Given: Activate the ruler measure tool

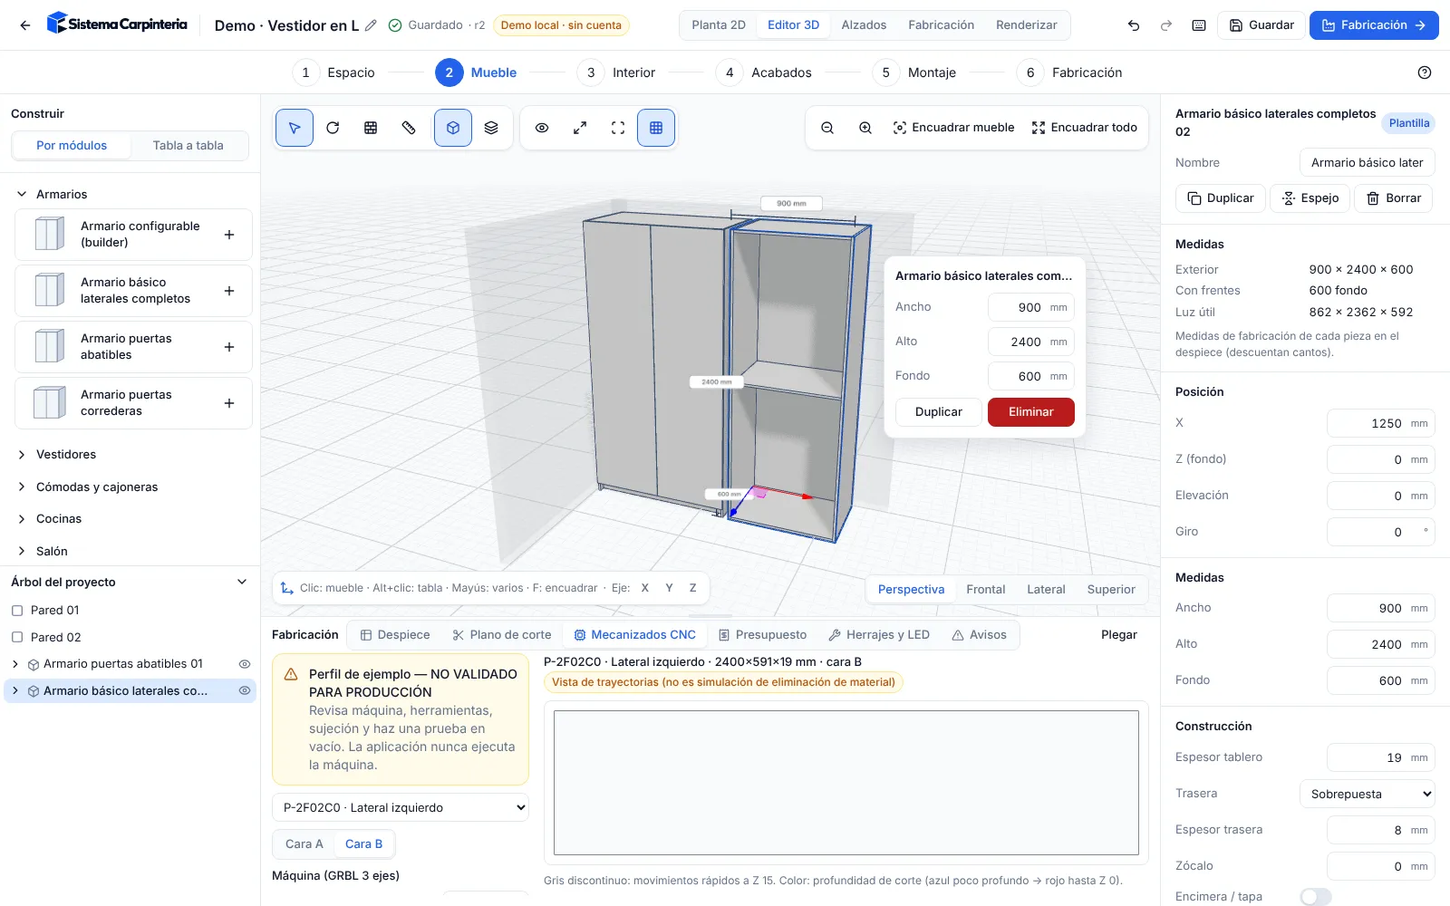Looking at the screenshot, I should tap(409, 128).
